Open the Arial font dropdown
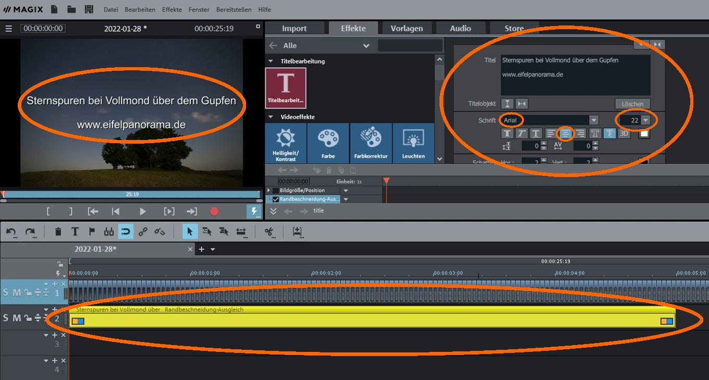The image size is (709, 380). coord(594,120)
